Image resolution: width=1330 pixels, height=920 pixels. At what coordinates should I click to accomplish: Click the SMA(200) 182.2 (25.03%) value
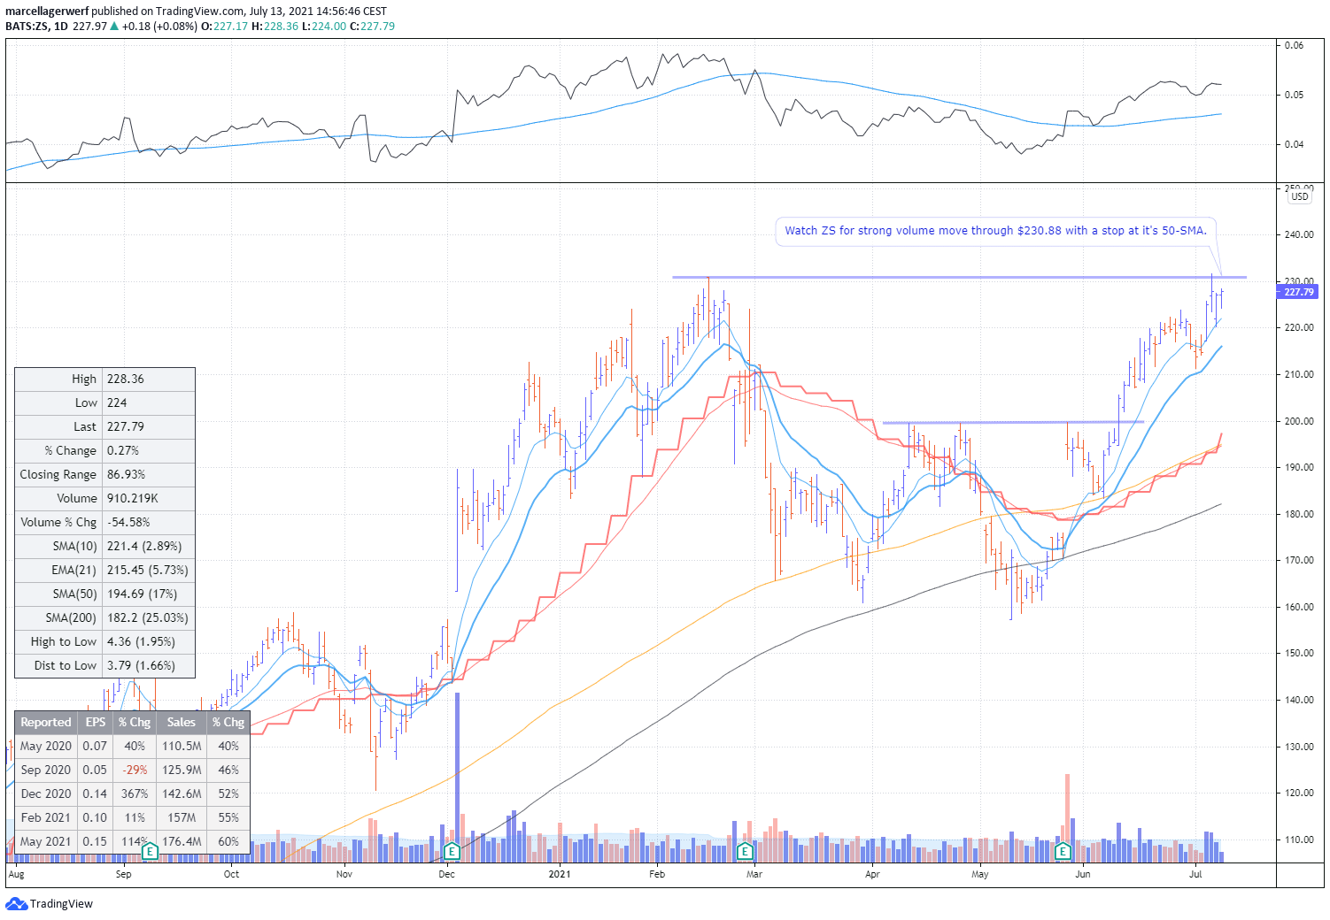pyautogui.click(x=147, y=617)
